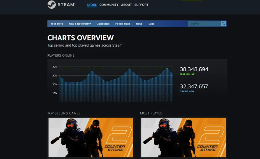The image size is (260, 159).
Task: Click the MOST PLAYED heading
Action: (x=151, y=113)
